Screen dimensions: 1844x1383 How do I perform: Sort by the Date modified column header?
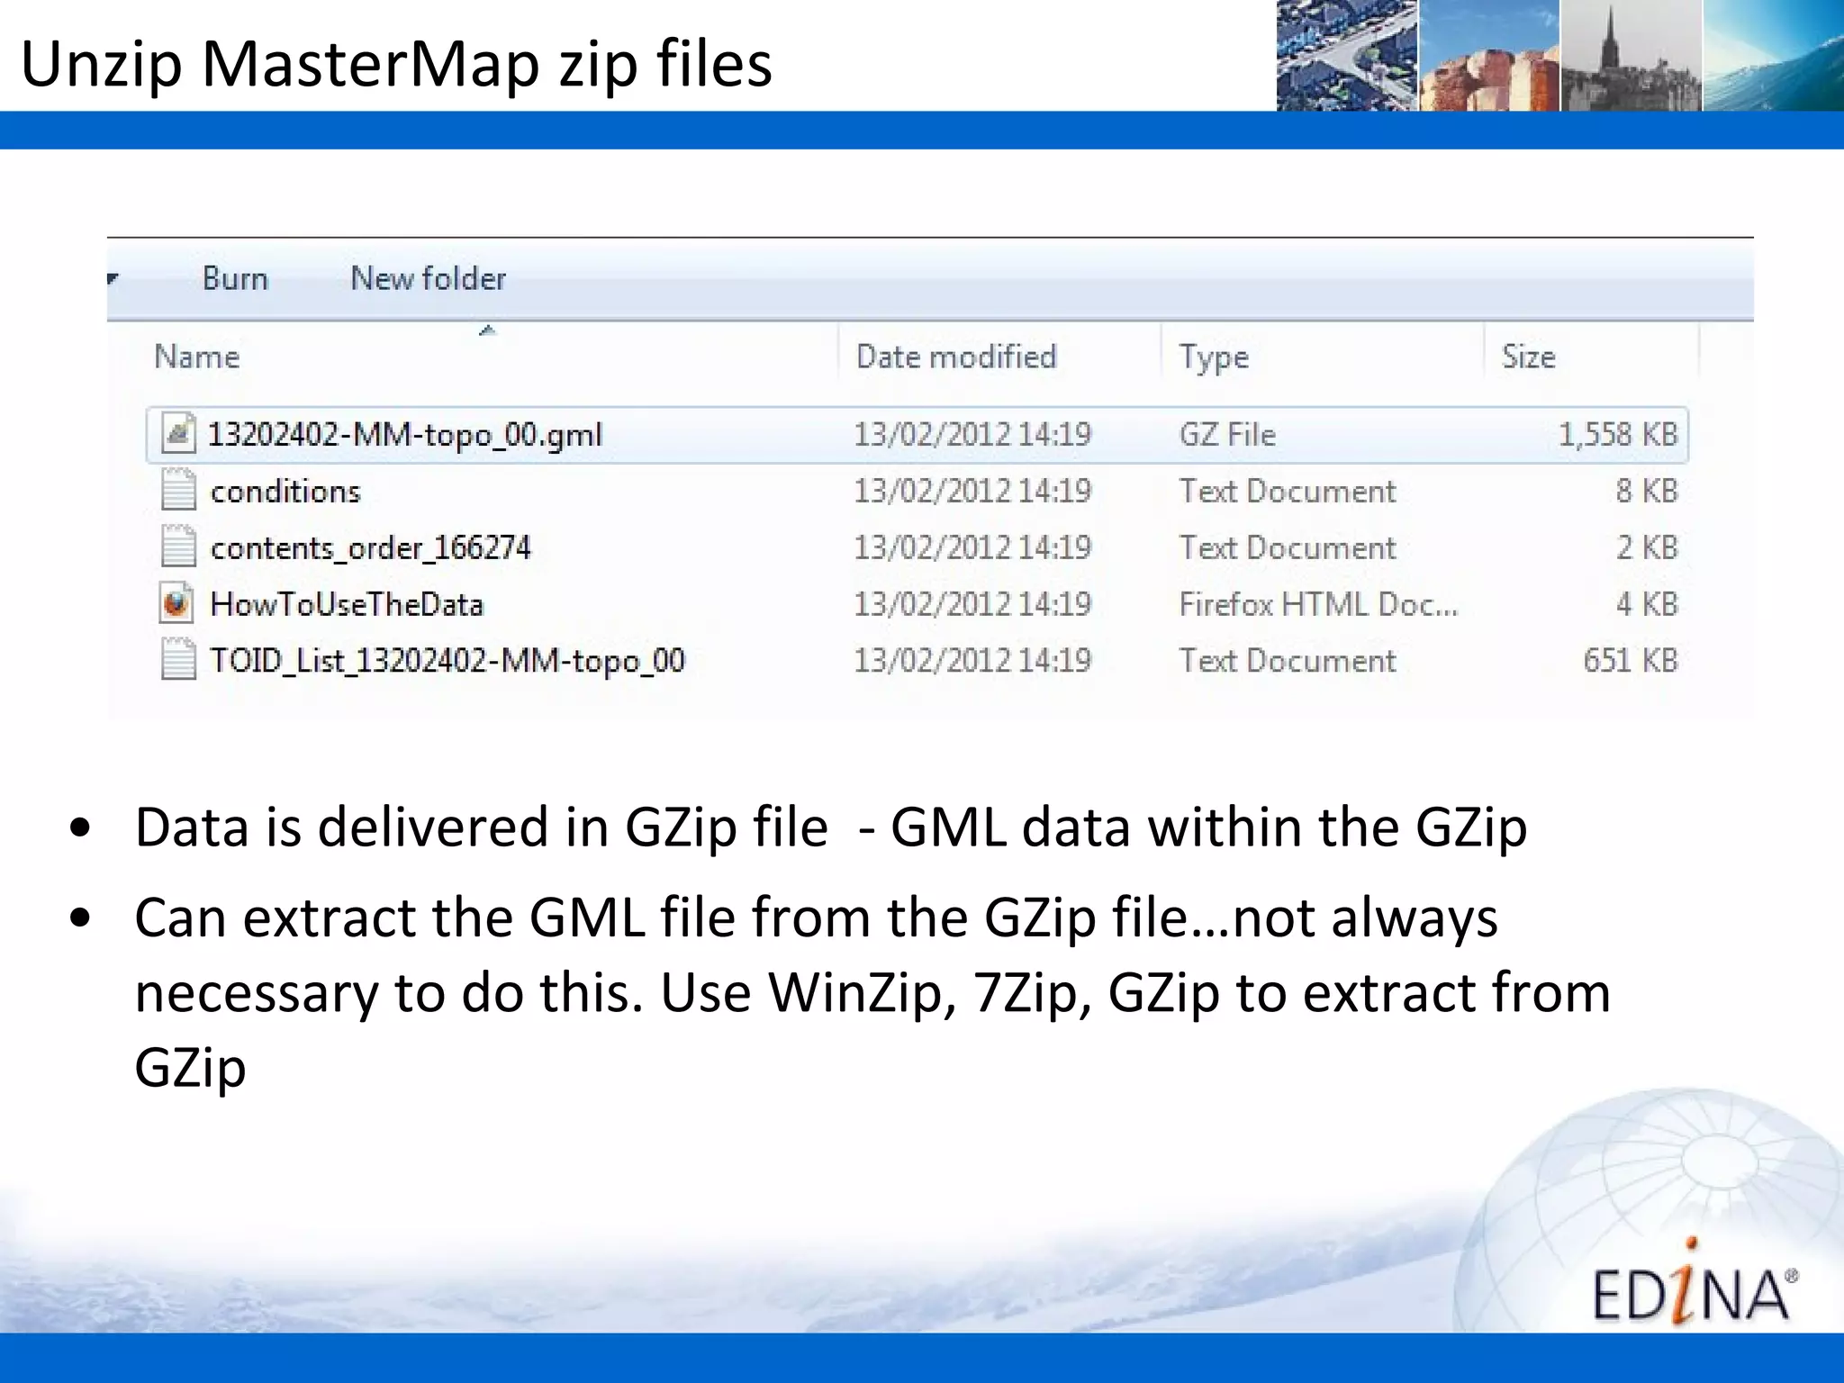(956, 357)
